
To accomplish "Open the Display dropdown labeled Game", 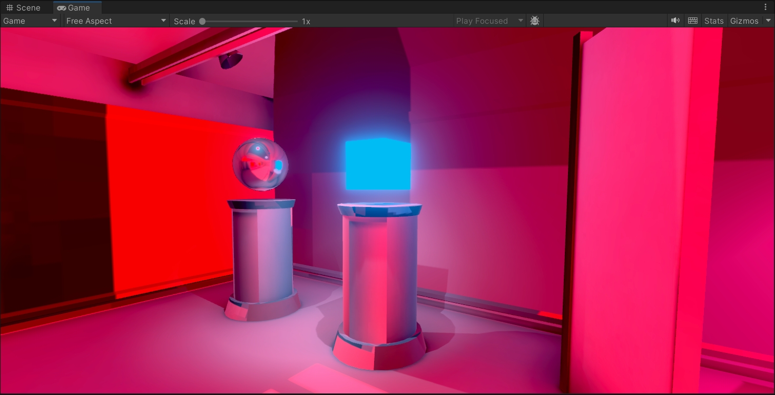I will (29, 21).
